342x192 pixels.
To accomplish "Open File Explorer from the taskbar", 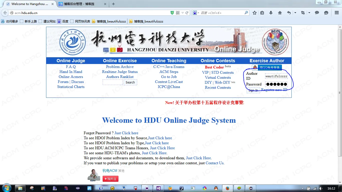I will click(x=20, y=188).
